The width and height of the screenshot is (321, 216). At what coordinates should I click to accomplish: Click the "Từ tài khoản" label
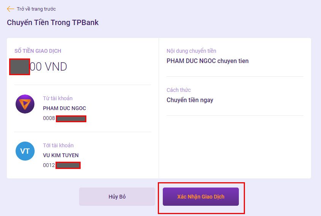[57, 98]
